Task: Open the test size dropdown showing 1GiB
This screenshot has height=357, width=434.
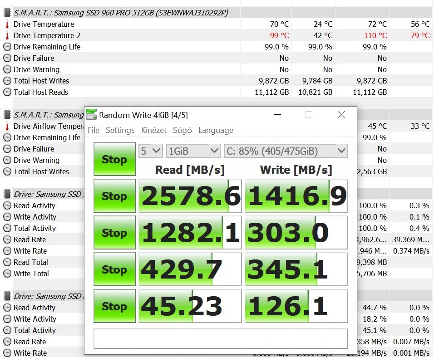Action: pyautogui.click(x=193, y=151)
